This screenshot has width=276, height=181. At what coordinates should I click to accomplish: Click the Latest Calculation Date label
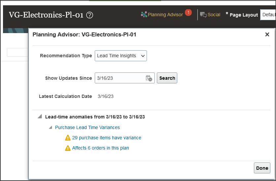click(65, 96)
